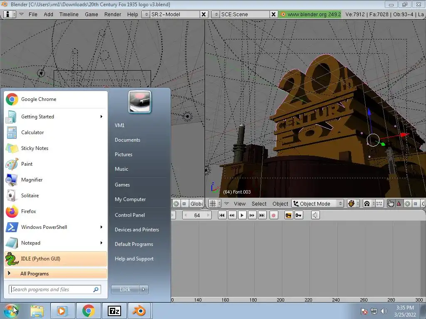Screen dimensions: 426x319
Task: Open the Add menu
Action: coord(48,14)
